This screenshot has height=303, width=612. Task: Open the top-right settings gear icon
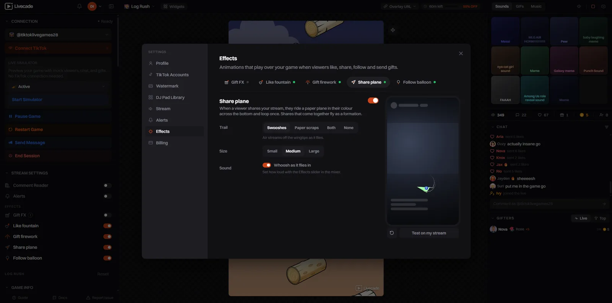click(604, 6)
